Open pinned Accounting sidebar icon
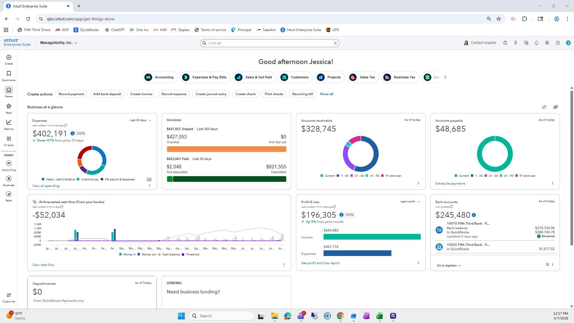Viewport: 574px width, 323px height. pos(9,165)
